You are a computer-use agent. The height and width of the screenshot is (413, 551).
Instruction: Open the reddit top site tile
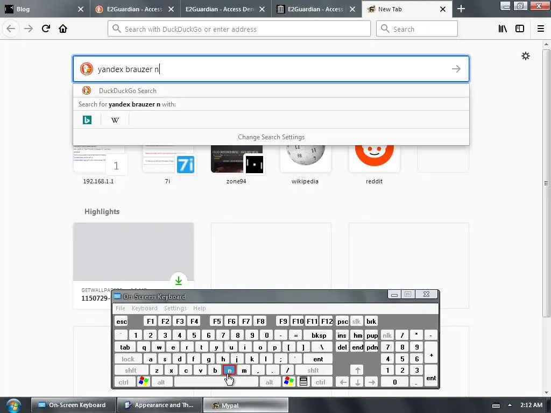(375, 165)
